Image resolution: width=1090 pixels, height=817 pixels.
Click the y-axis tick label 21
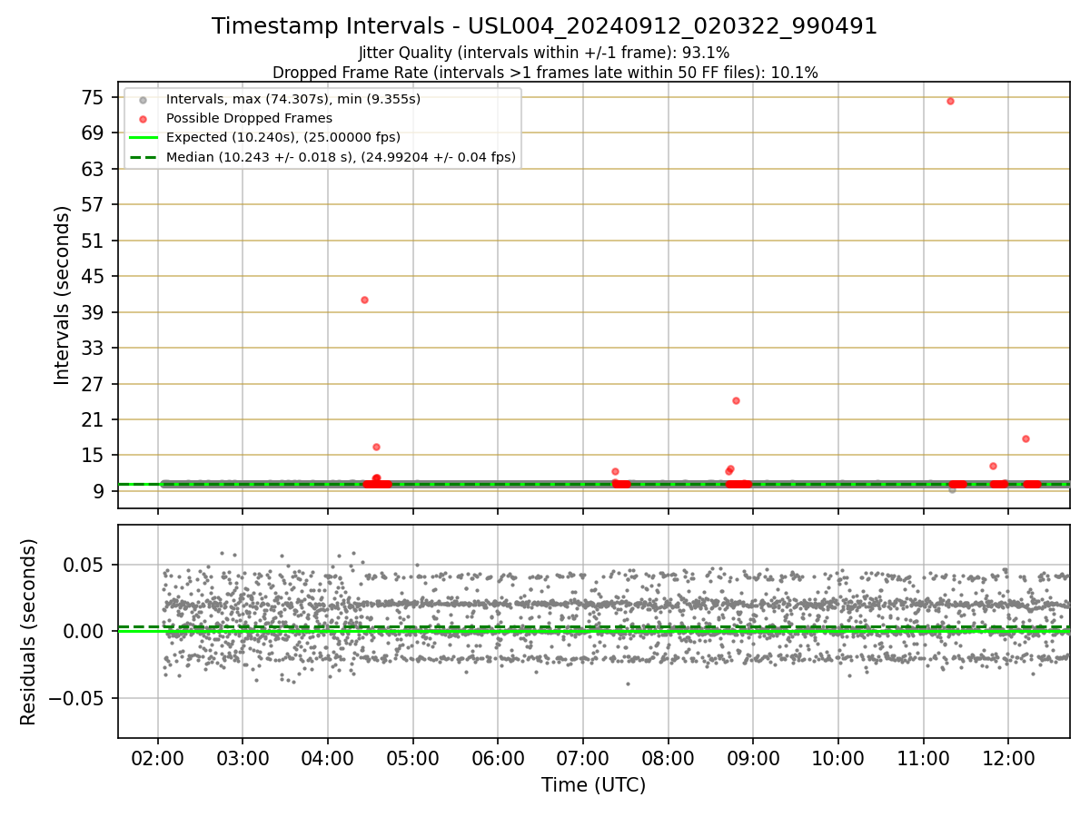point(94,419)
